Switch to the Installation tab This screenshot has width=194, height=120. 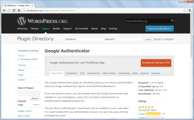[x=72, y=73]
